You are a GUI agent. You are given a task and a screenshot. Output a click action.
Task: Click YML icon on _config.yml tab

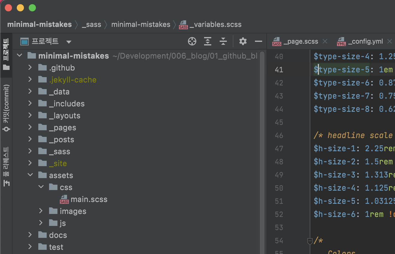point(341,42)
